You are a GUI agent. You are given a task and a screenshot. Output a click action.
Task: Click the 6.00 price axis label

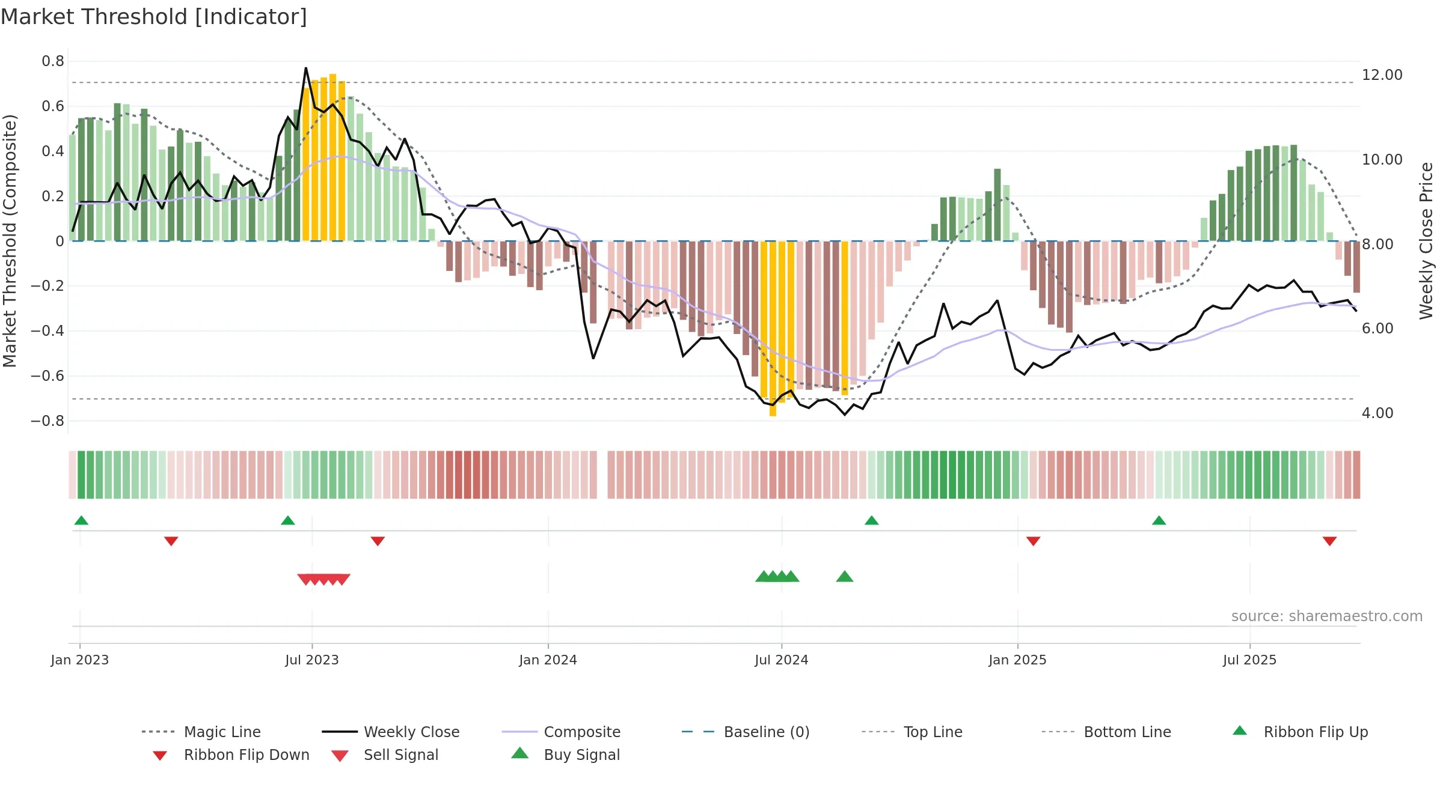(x=1377, y=329)
